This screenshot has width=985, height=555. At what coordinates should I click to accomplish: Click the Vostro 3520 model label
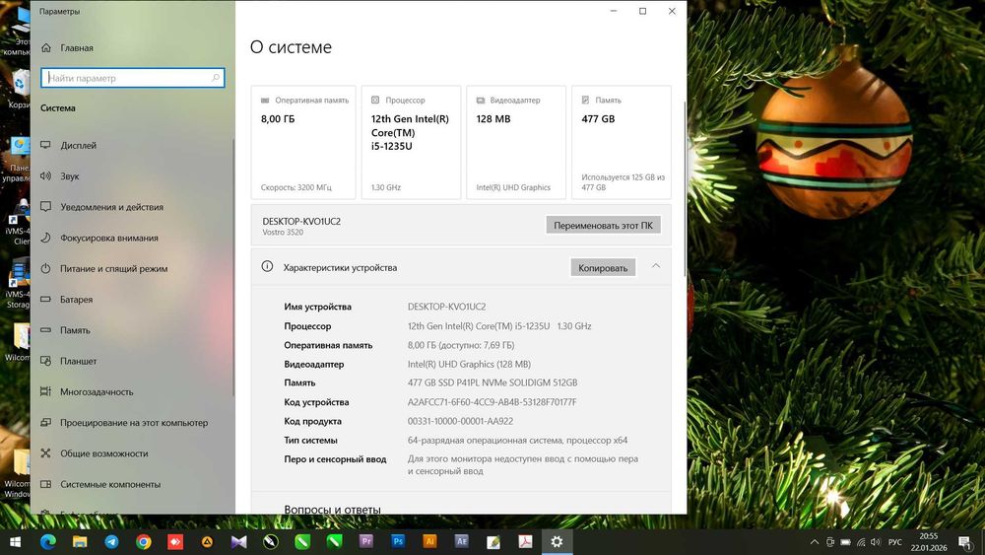click(283, 233)
